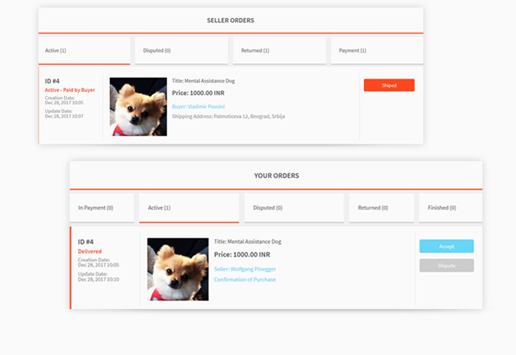Click 'Title: Mental Assistance Dog' in Your Orders
This screenshot has width=516, height=355.
pyautogui.click(x=248, y=241)
